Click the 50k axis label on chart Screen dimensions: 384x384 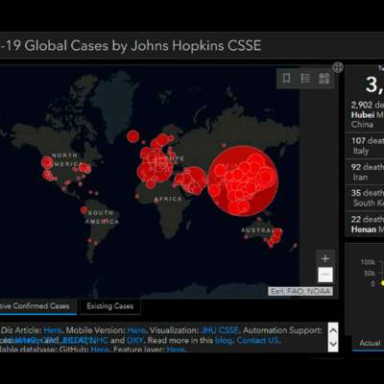point(369,273)
